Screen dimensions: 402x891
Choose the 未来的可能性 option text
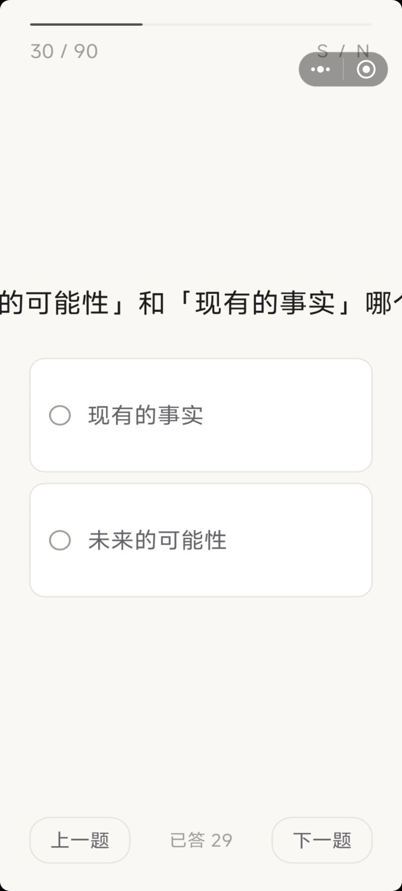click(157, 541)
